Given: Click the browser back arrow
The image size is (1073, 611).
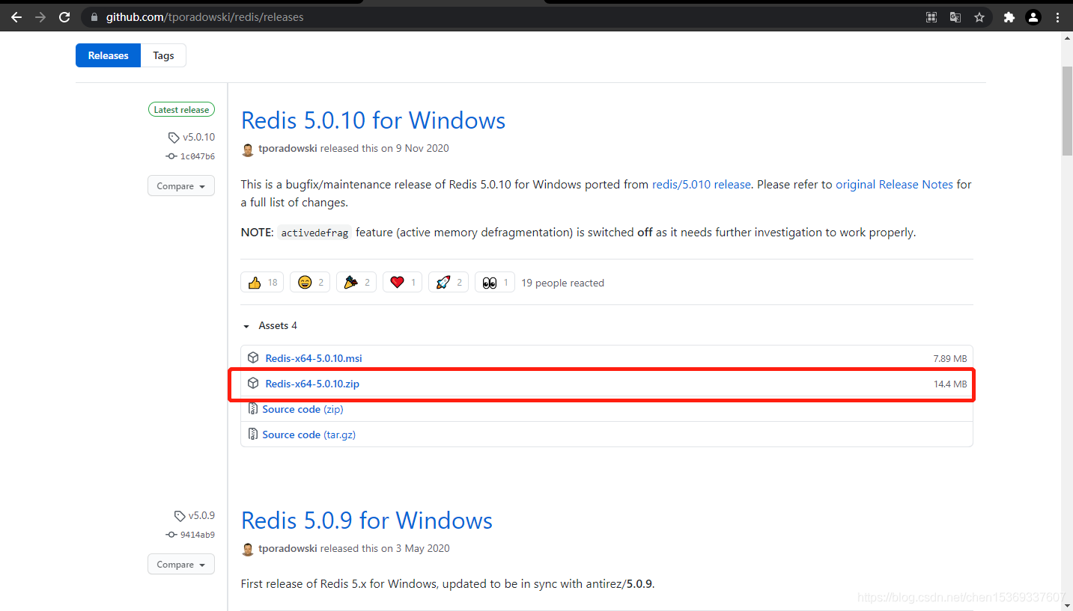Looking at the screenshot, I should click(16, 16).
